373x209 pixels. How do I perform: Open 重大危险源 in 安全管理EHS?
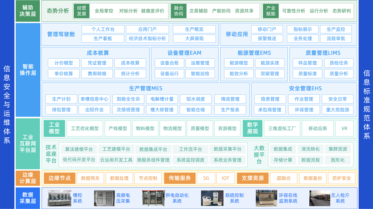pyautogui.click(x=338, y=110)
